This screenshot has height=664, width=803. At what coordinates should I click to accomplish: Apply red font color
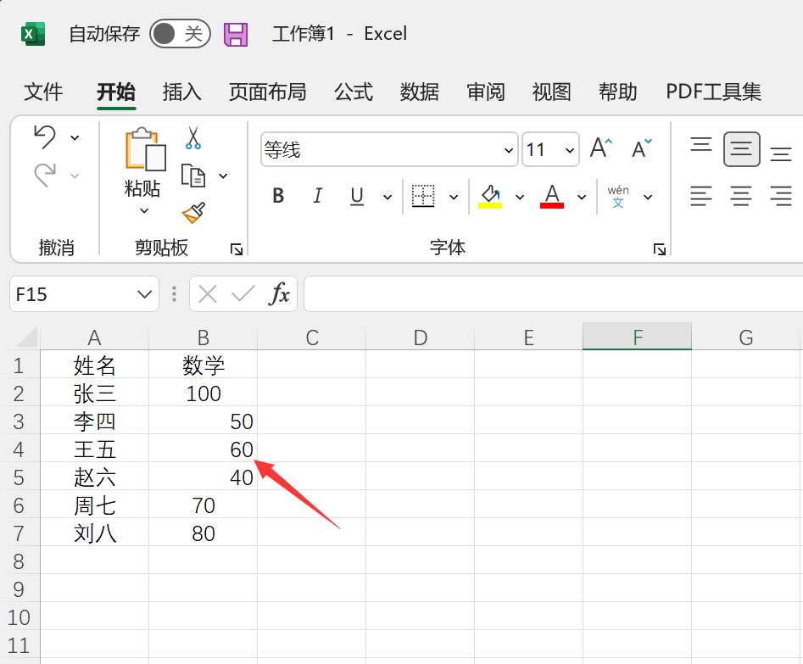552,196
